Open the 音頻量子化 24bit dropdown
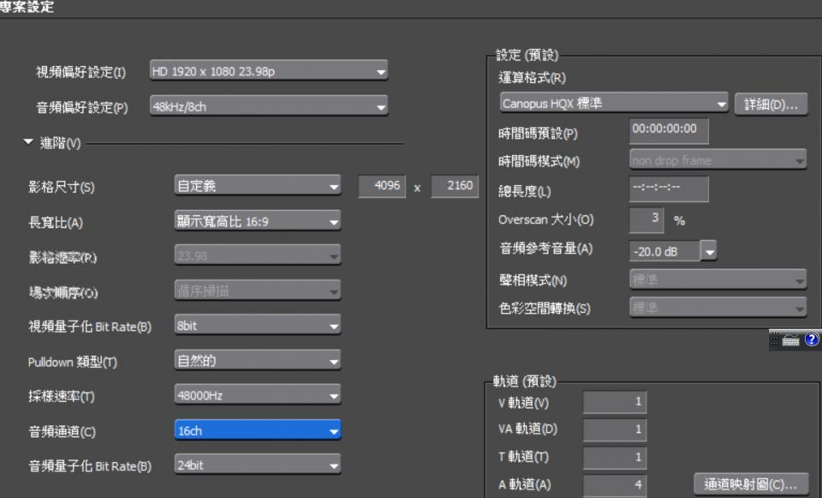Screen dimensions: 822x498 pyautogui.click(x=258, y=465)
